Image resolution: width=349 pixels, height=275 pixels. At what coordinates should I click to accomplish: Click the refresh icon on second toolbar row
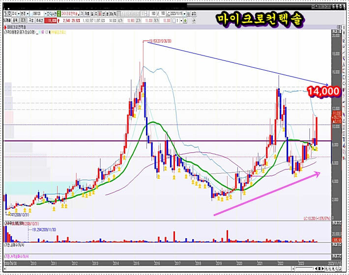pos(194,21)
